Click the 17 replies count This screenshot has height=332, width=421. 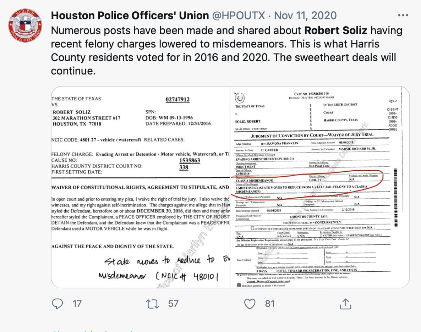click(x=77, y=304)
